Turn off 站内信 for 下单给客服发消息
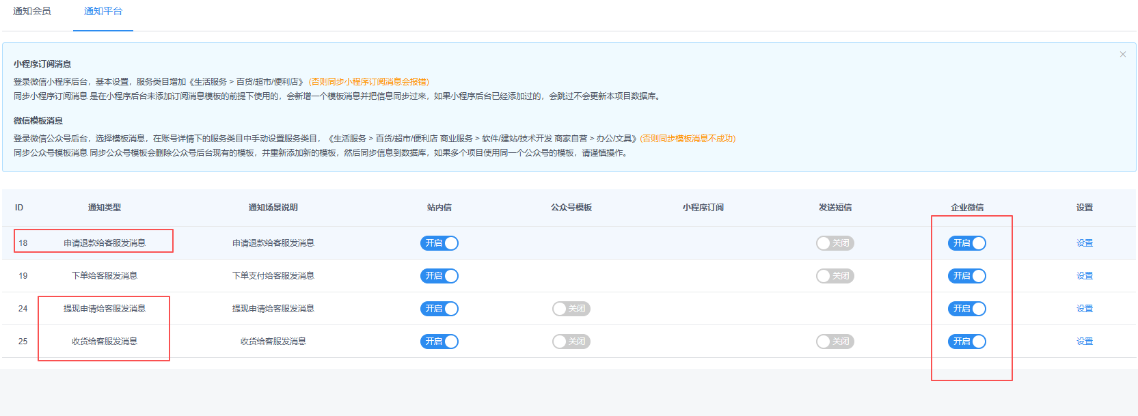Viewport: 1138px width, 416px height. coord(439,276)
